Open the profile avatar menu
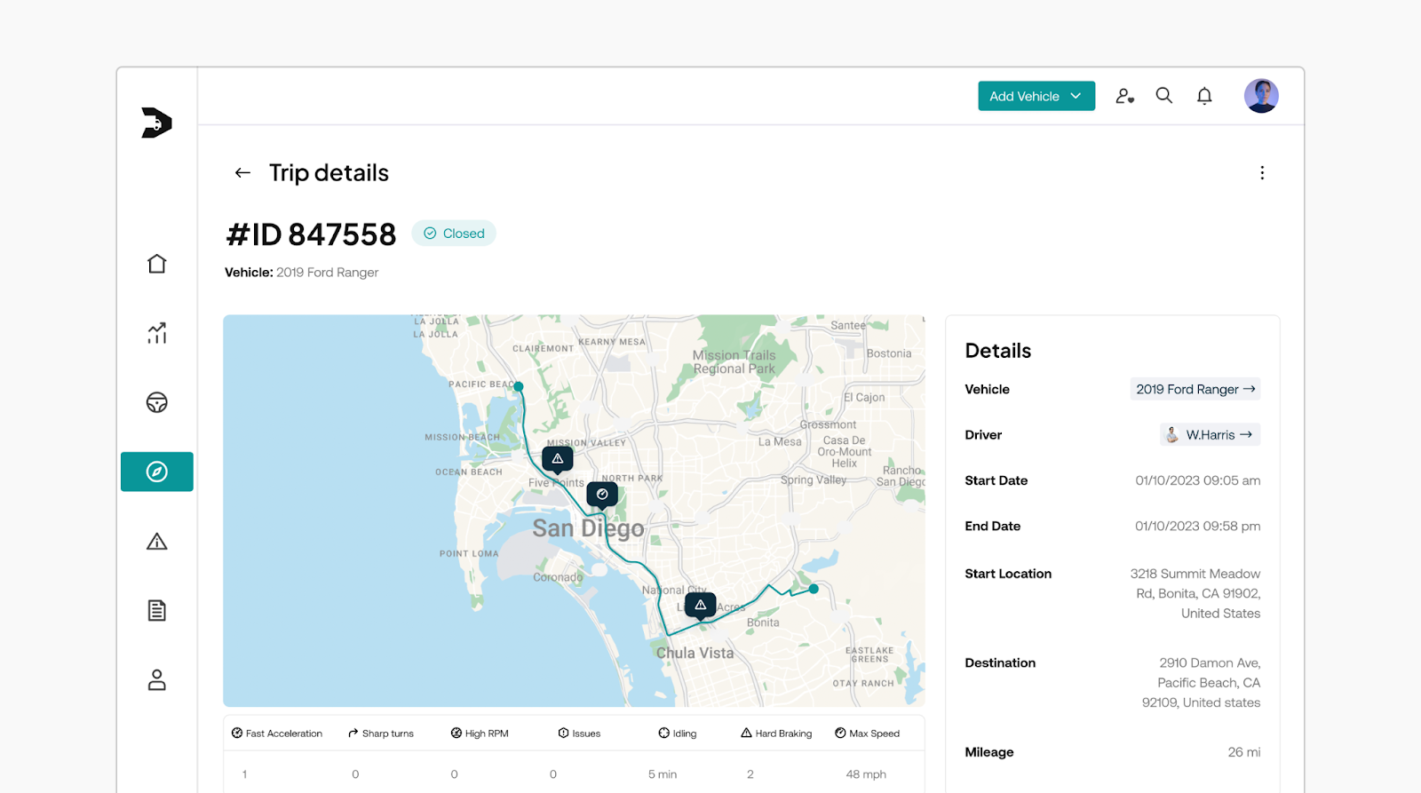 pyautogui.click(x=1261, y=96)
